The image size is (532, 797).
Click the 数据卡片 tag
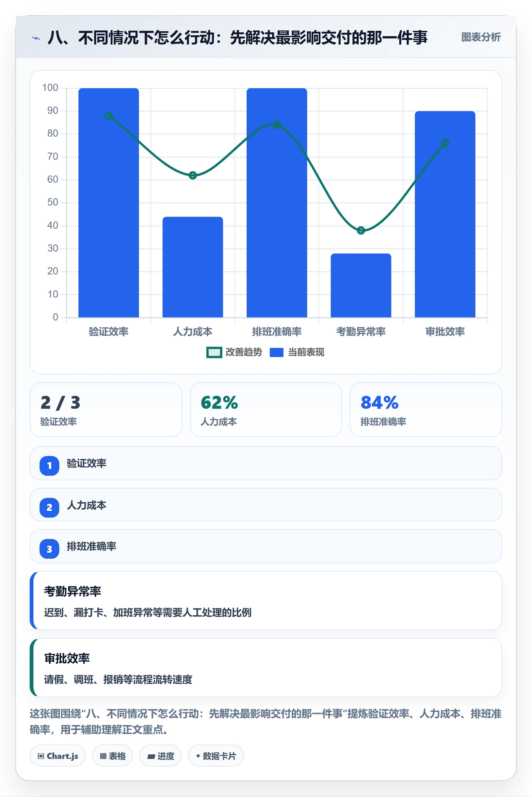[216, 756]
